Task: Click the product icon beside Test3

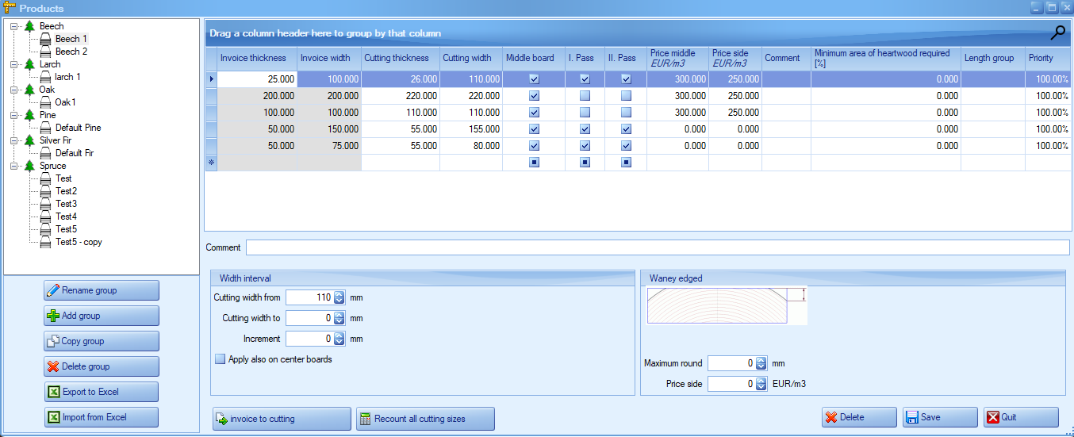Action: point(46,204)
